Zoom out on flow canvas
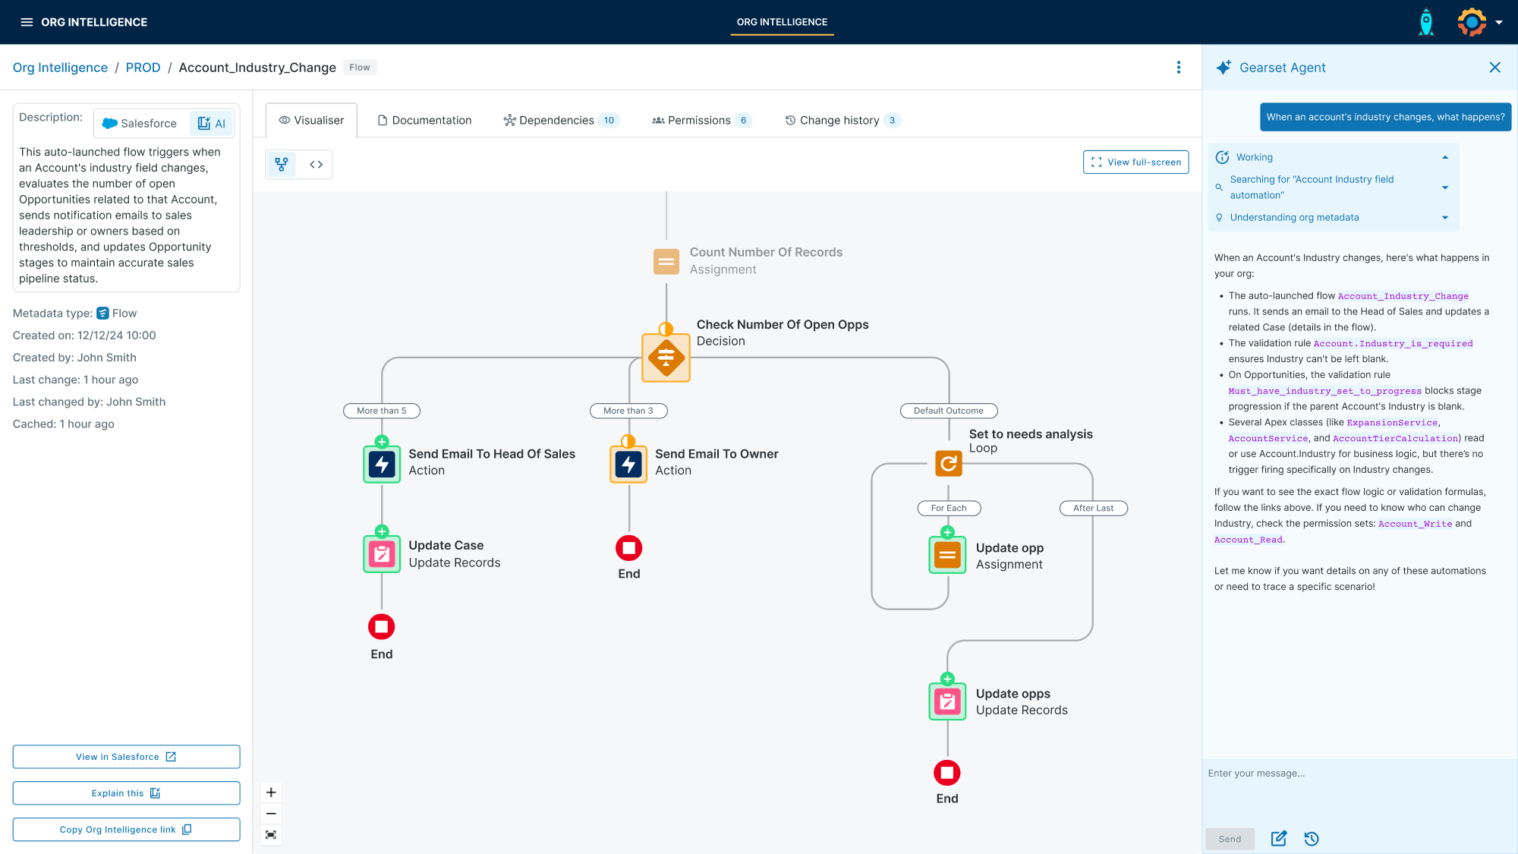Viewport: 1518px width, 854px height. point(271,814)
